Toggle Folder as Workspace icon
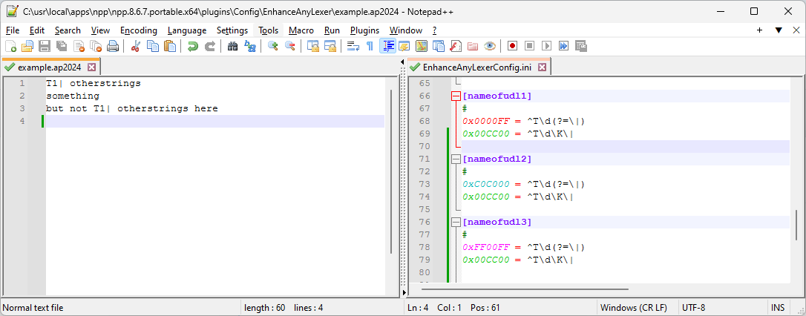Viewport: 806px width, 316px height. [473, 46]
